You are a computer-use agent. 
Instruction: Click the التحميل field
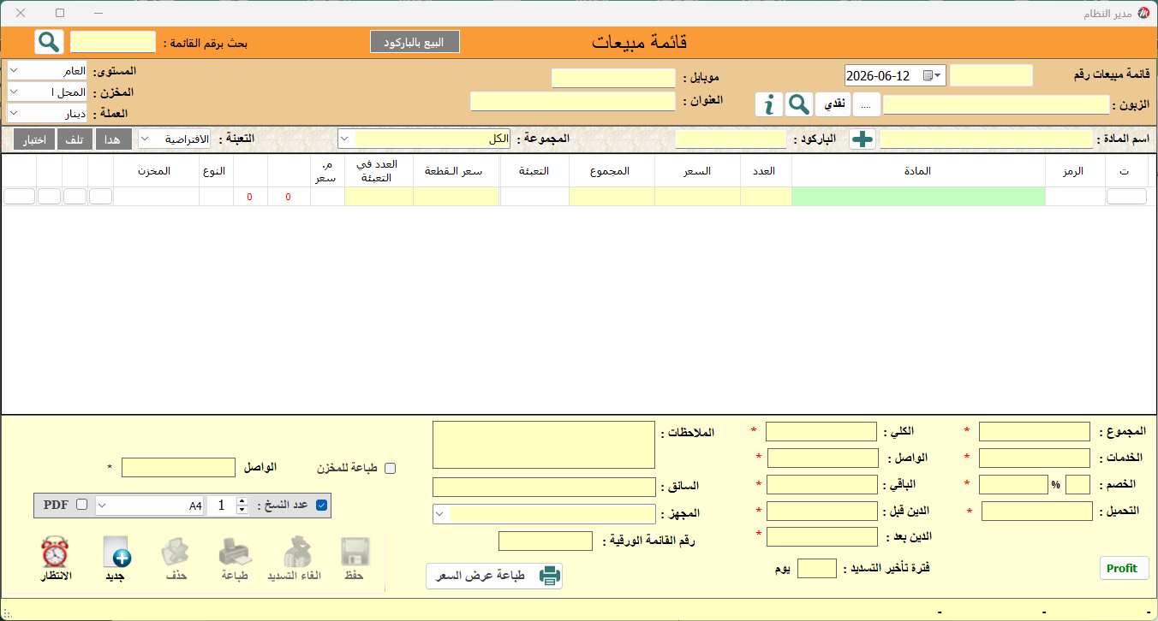click(x=1038, y=512)
